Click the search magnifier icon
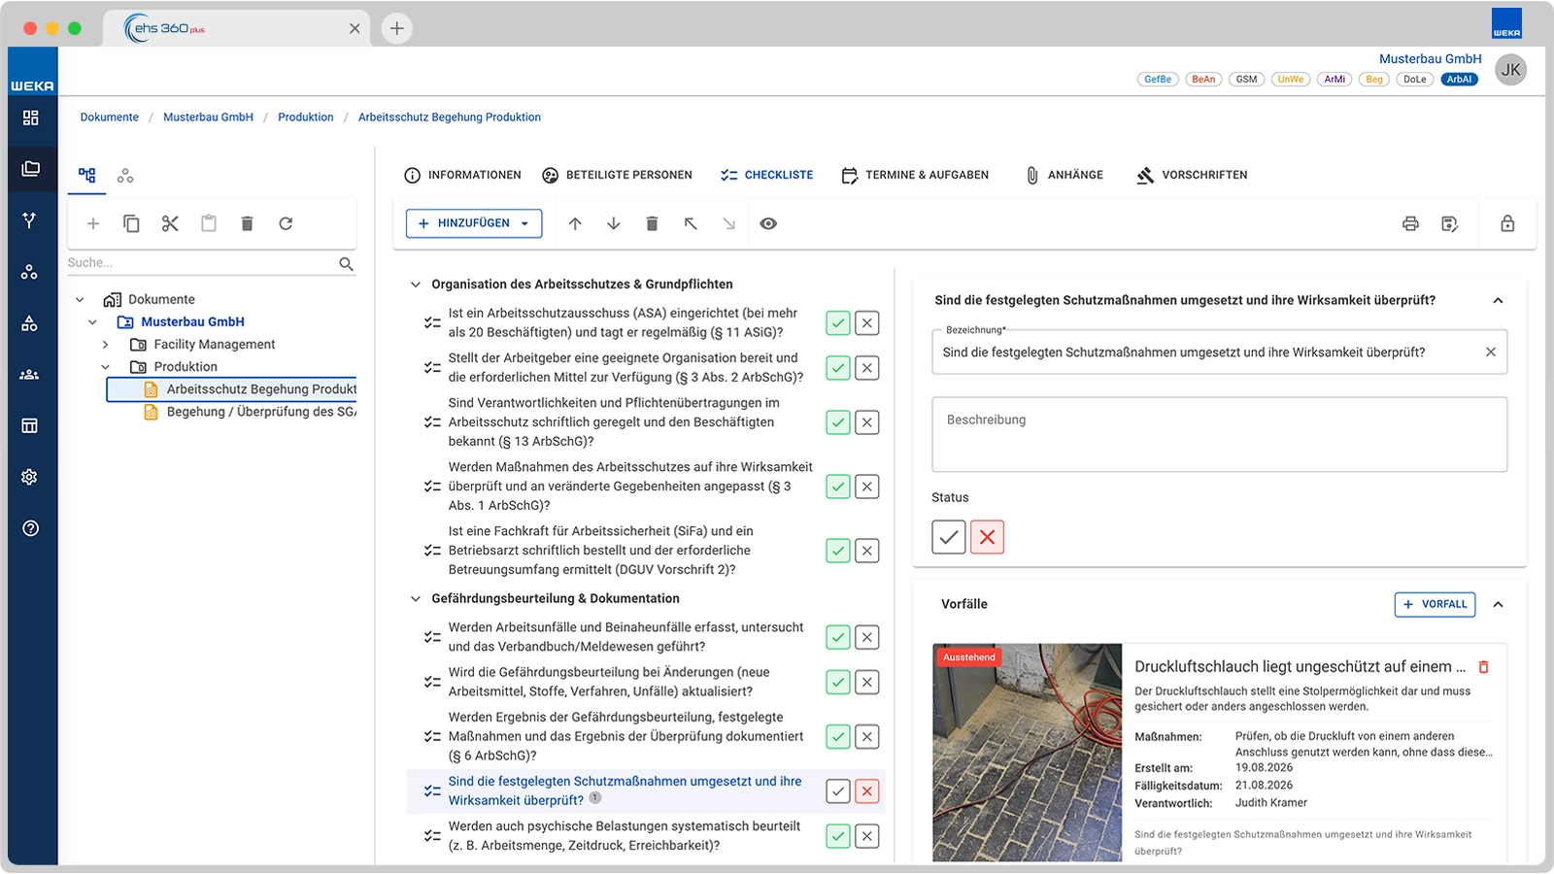The height and width of the screenshot is (874, 1554). 346,263
